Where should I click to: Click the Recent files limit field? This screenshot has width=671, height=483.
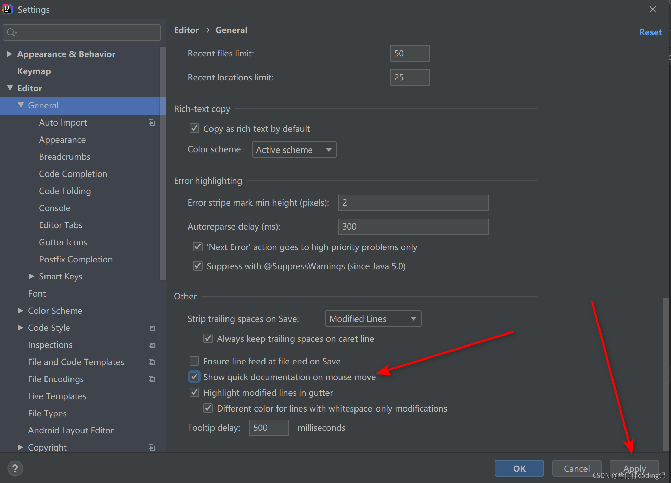pos(410,54)
